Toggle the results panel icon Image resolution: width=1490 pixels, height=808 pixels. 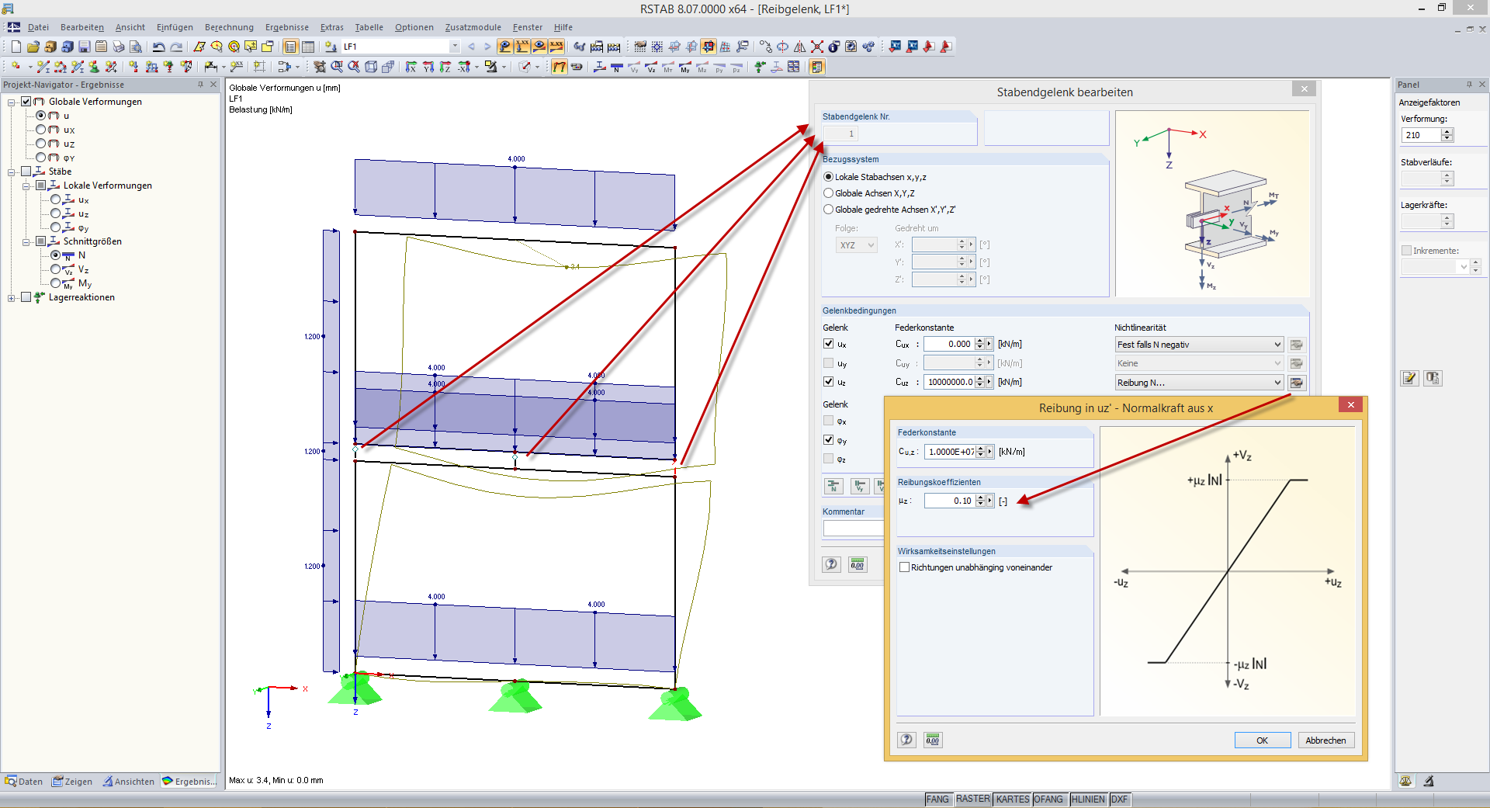click(x=817, y=67)
